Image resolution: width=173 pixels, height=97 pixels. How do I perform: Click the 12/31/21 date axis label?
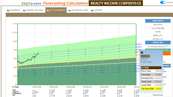pyautogui.click(x=87, y=87)
